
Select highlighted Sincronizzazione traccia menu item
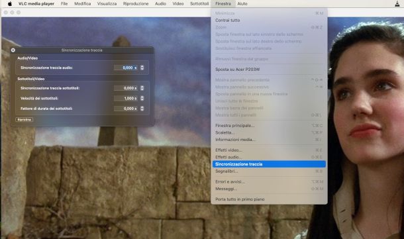[x=269, y=164]
